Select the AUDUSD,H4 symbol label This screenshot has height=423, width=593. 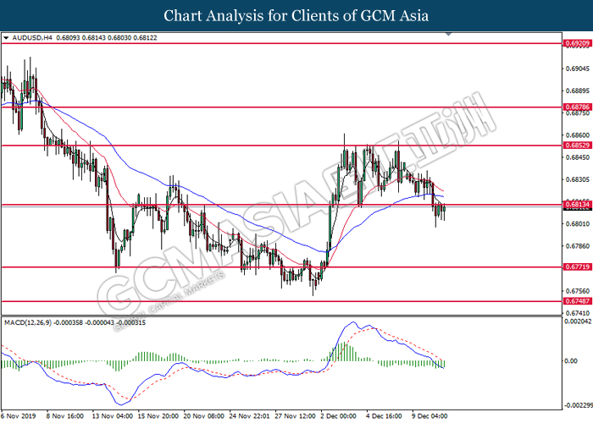(x=32, y=38)
